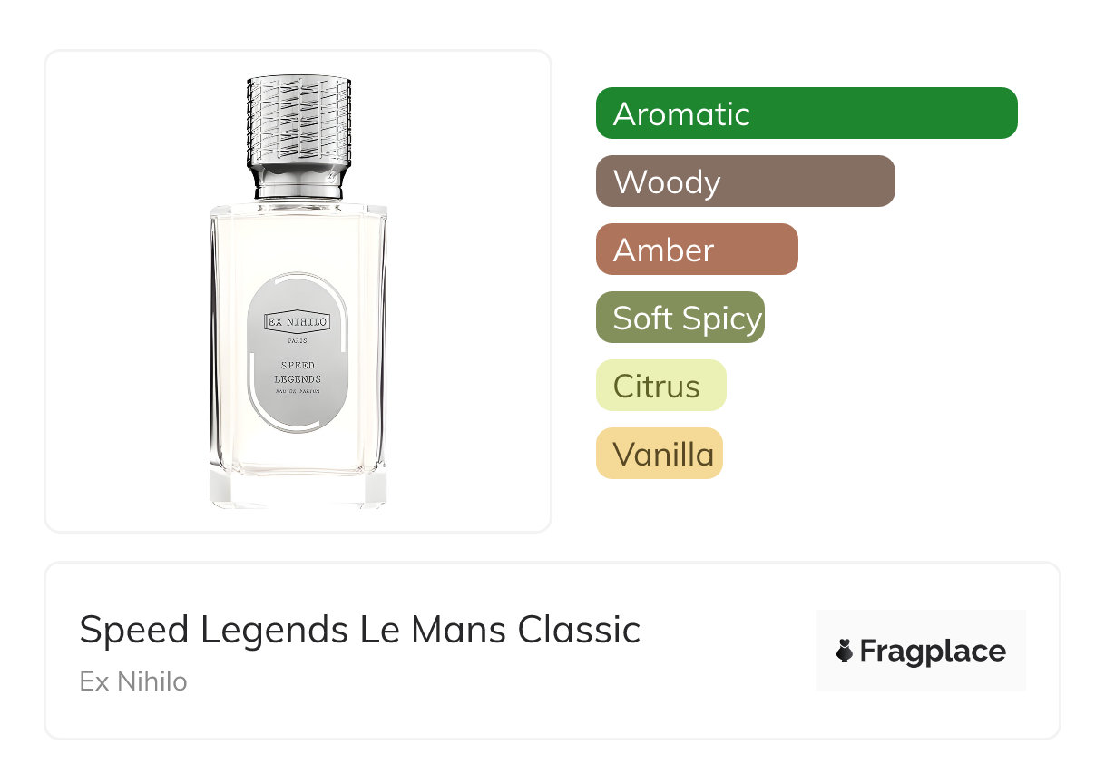Click the bottle's glass base
1105x784 pixels.
tap(298, 490)
